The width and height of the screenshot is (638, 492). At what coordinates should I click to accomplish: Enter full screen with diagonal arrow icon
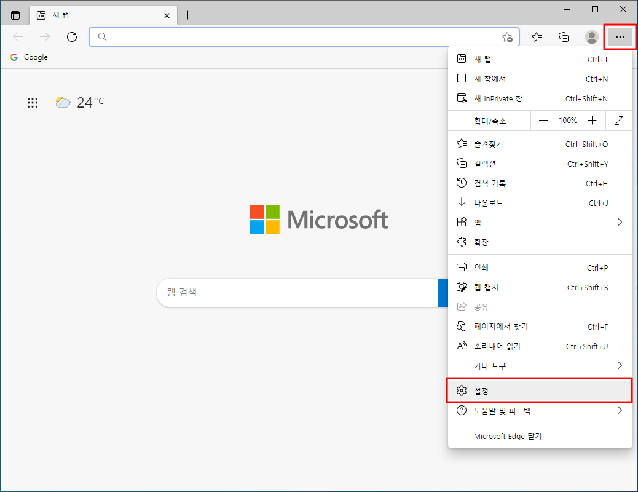point(619,121)
